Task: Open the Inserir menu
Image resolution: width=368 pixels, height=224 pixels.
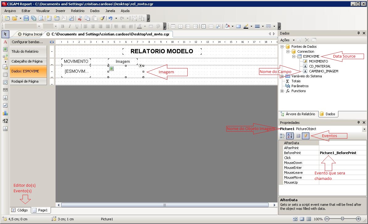Action: pyautogui.click(x=60, y=11)
